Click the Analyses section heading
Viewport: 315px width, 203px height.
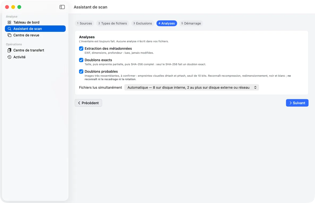tap(87, 37)
